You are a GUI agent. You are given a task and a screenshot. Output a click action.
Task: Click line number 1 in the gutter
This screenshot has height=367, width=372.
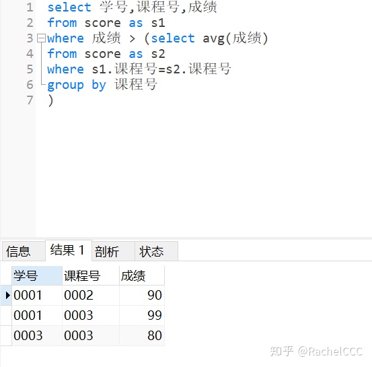pos(30,7)
